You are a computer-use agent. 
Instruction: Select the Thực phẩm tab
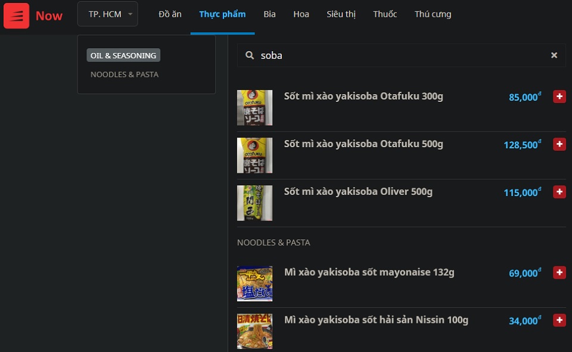coord(222,14)
